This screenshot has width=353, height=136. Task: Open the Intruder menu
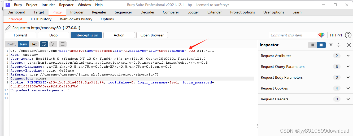48,5
